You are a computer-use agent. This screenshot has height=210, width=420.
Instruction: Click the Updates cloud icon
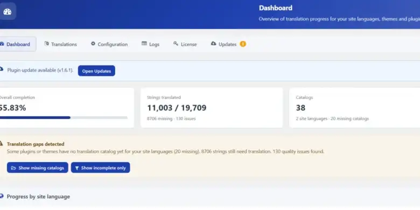pos(213,44)
